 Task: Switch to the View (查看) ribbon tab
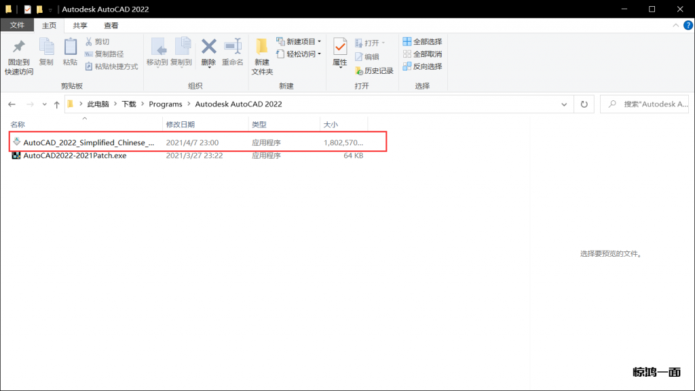[111, 26]
